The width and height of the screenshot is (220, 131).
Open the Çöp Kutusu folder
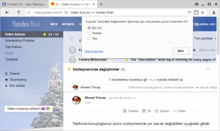(x=13, y=47)
